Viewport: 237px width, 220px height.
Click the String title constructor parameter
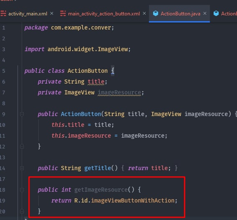coord(124,114)
